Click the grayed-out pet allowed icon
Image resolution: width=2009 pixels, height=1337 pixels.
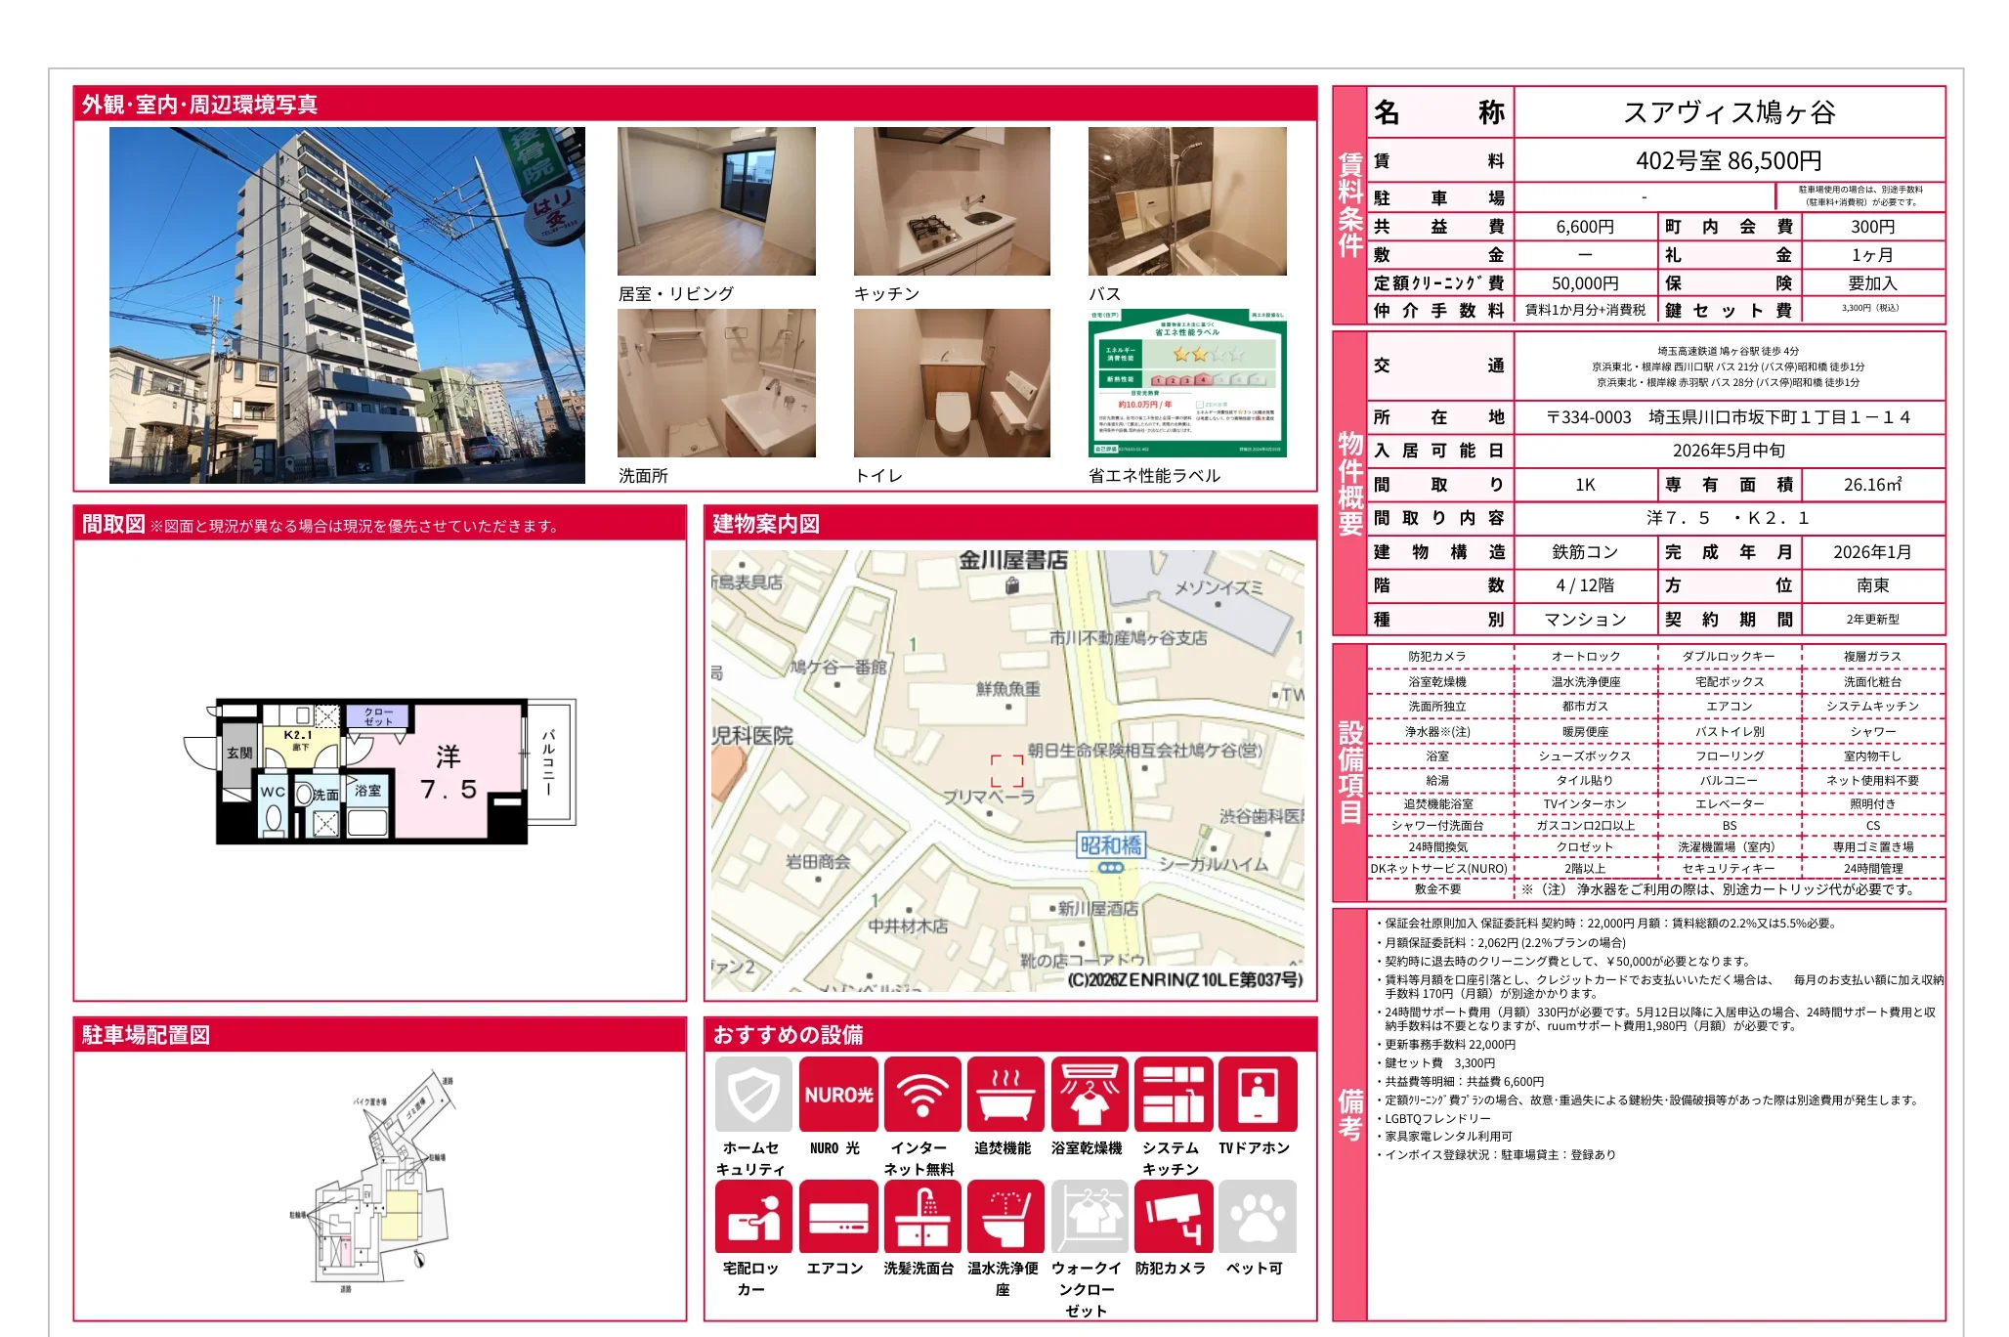coord(1257,1216)
